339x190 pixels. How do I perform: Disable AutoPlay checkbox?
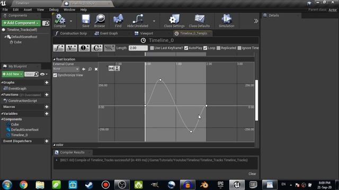pyautogui.click(x=186, y=48)
